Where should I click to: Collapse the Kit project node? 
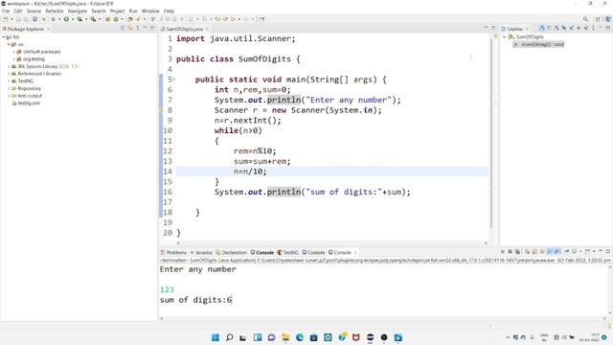tap(4, 37)
